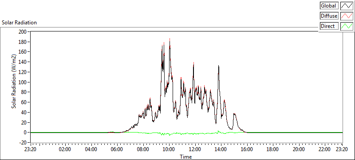Click the Solar Radiation (W/m2) axis label
The width and height of the screenshot is (355, 160).
coord(14,81)
